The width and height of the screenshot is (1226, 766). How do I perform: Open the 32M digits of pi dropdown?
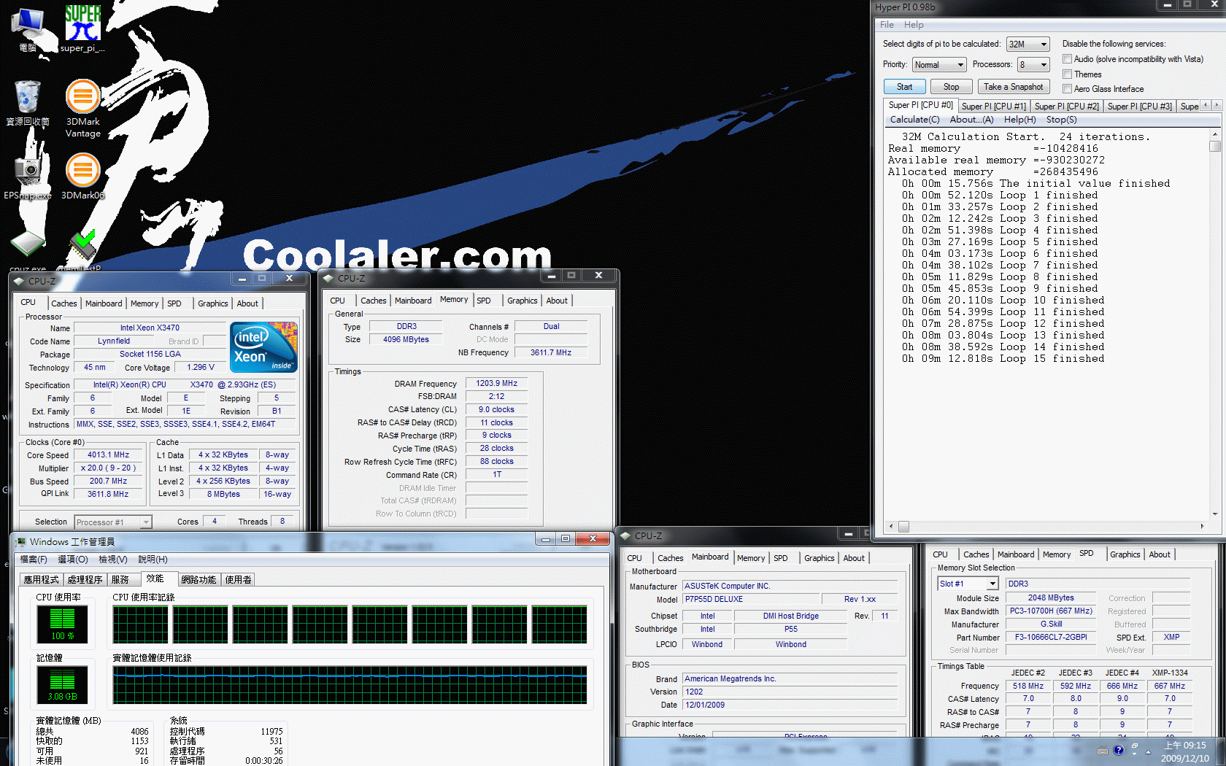tap(1028, 45)
